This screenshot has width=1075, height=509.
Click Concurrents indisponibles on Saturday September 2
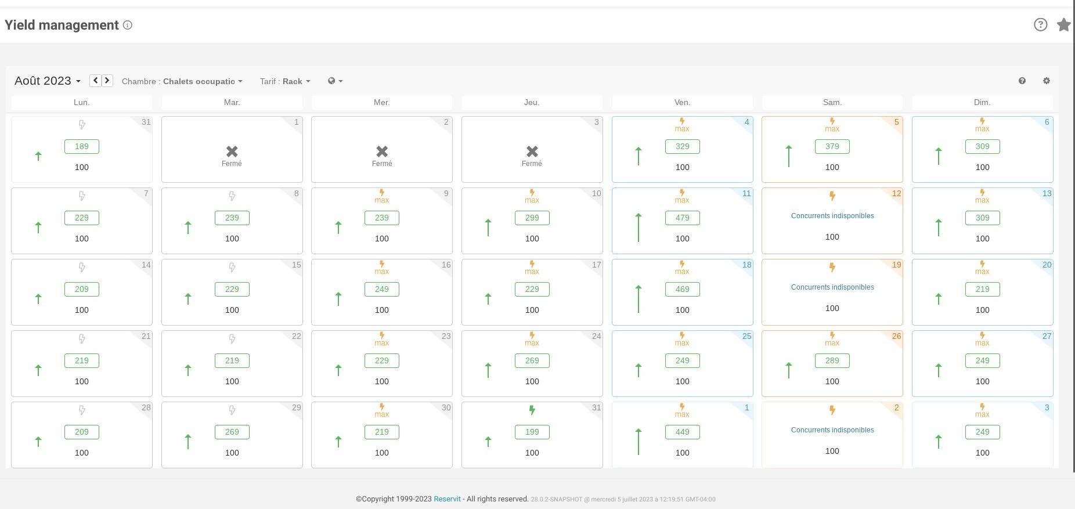coord(832,429)
